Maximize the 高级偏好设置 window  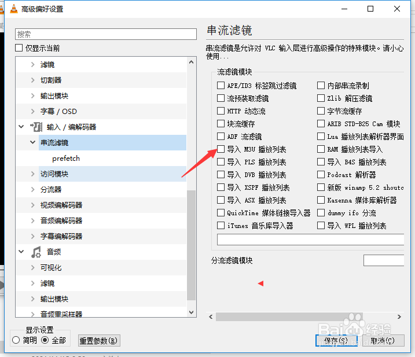coord(370,9)
